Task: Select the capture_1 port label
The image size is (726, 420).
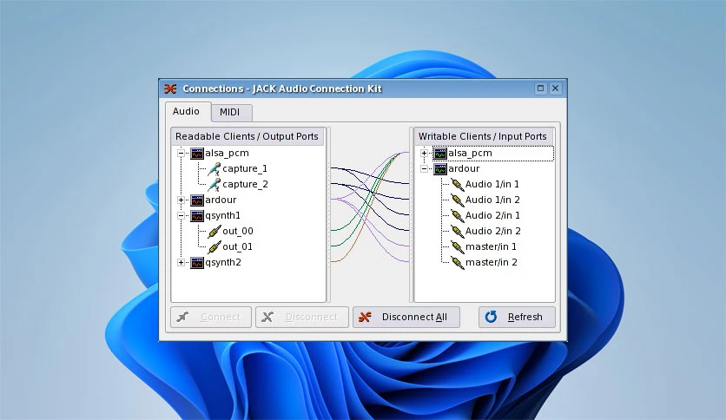Action: (245, 169)
